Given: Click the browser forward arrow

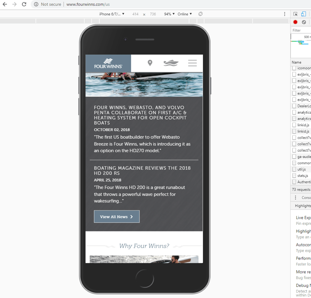Looking at the screenshot, I should [x=14, y=4].
